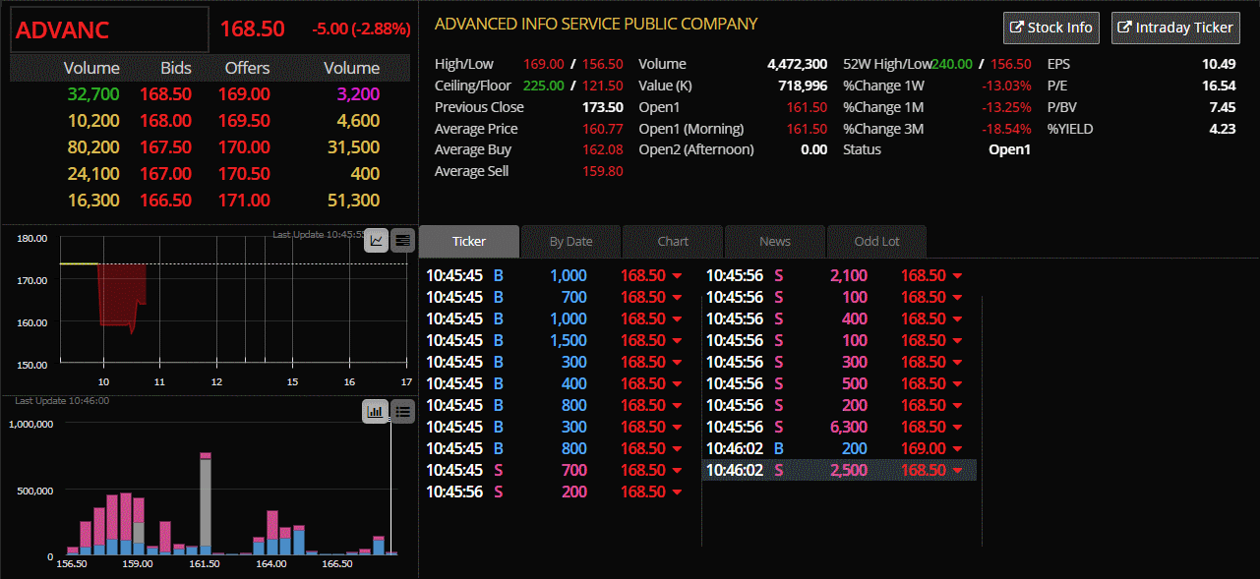This screenshot has width=1260, height=579.
Task: Click the Ceiling value 225.00
Action: pos(544,86)
